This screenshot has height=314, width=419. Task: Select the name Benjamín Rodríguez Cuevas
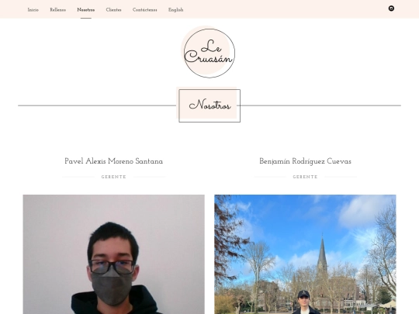305,161
